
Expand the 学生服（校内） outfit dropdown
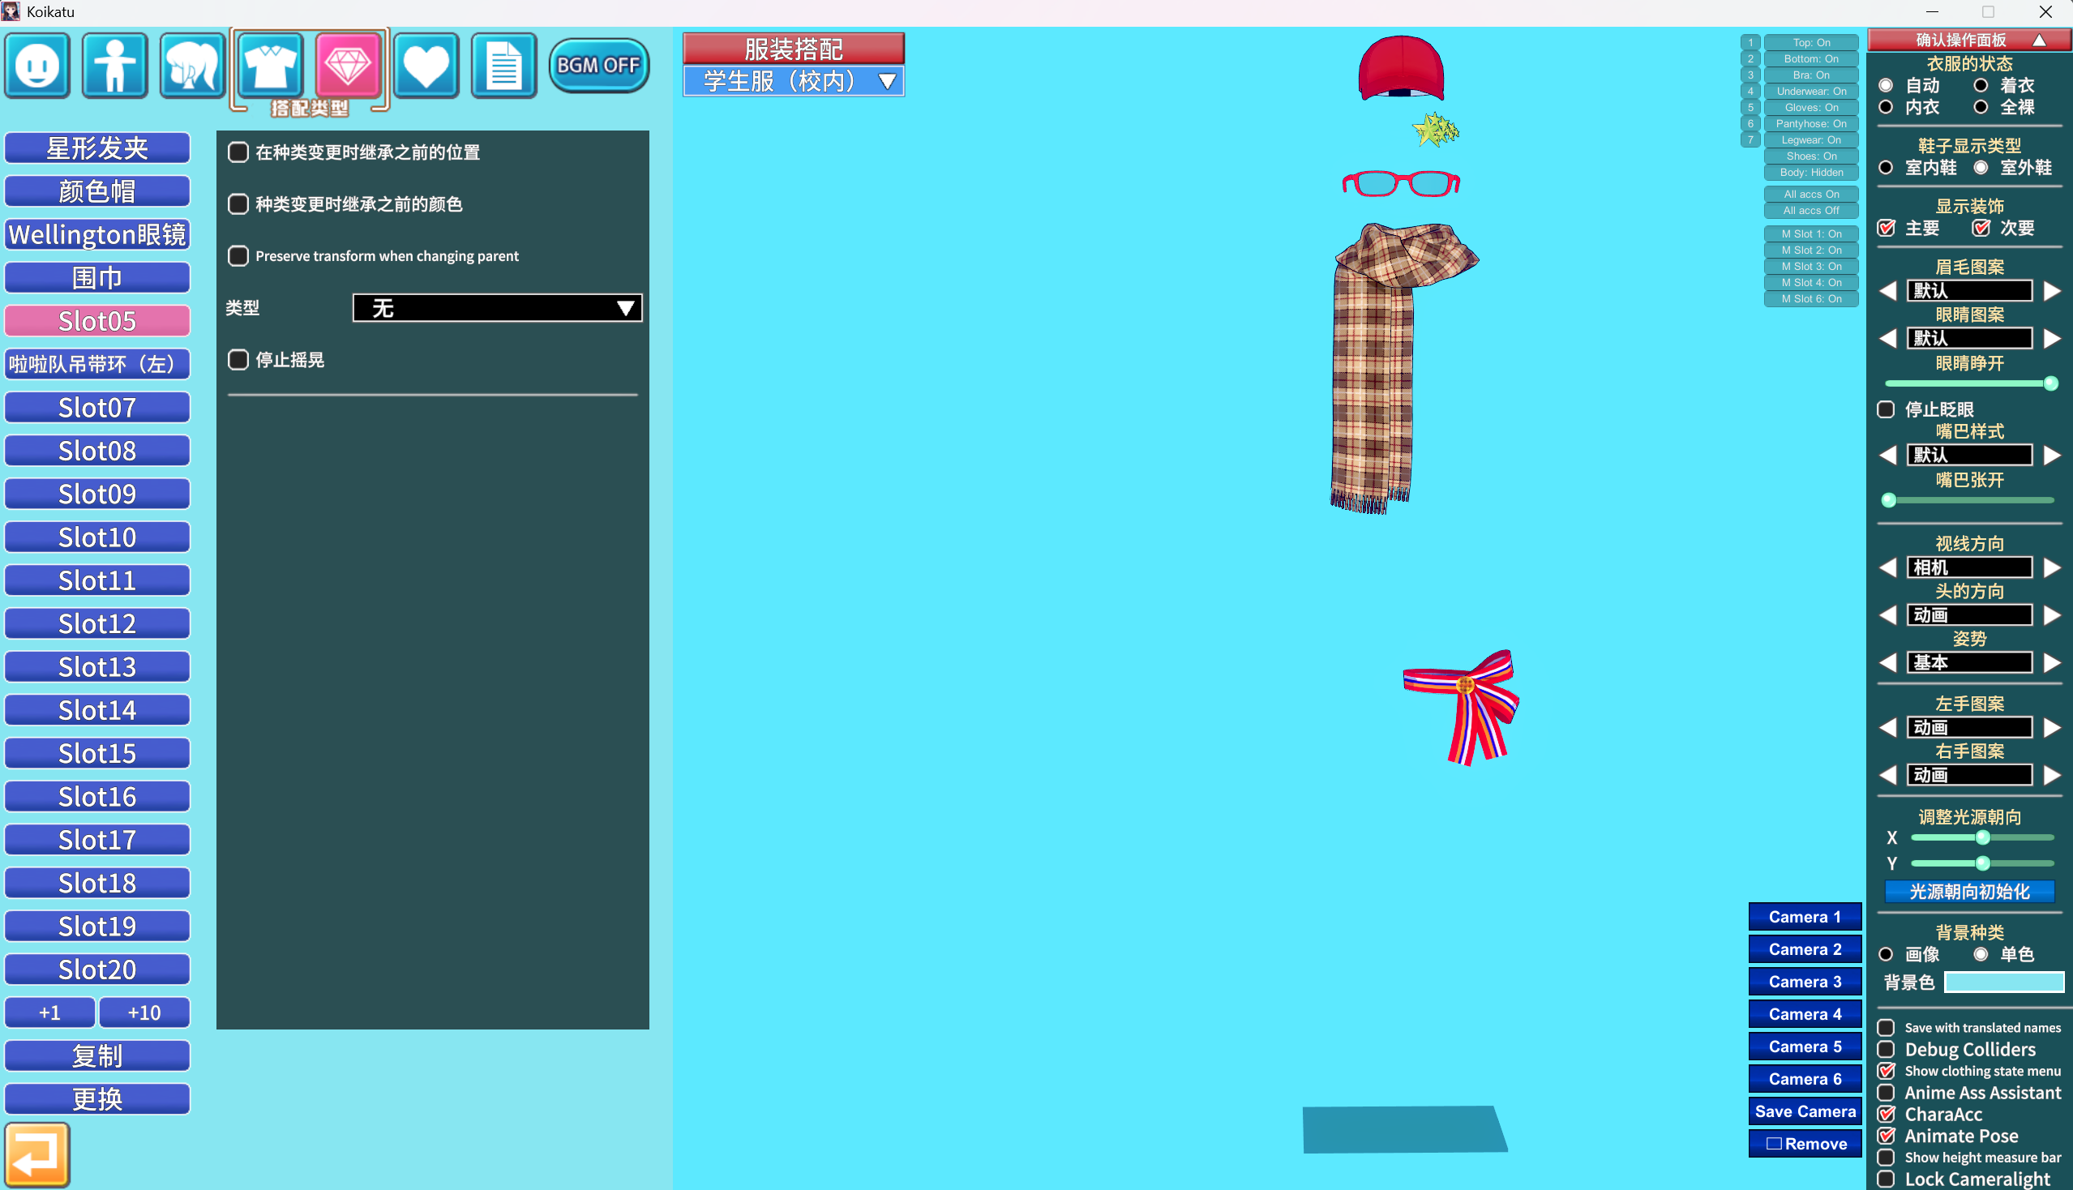click(793, 82)
